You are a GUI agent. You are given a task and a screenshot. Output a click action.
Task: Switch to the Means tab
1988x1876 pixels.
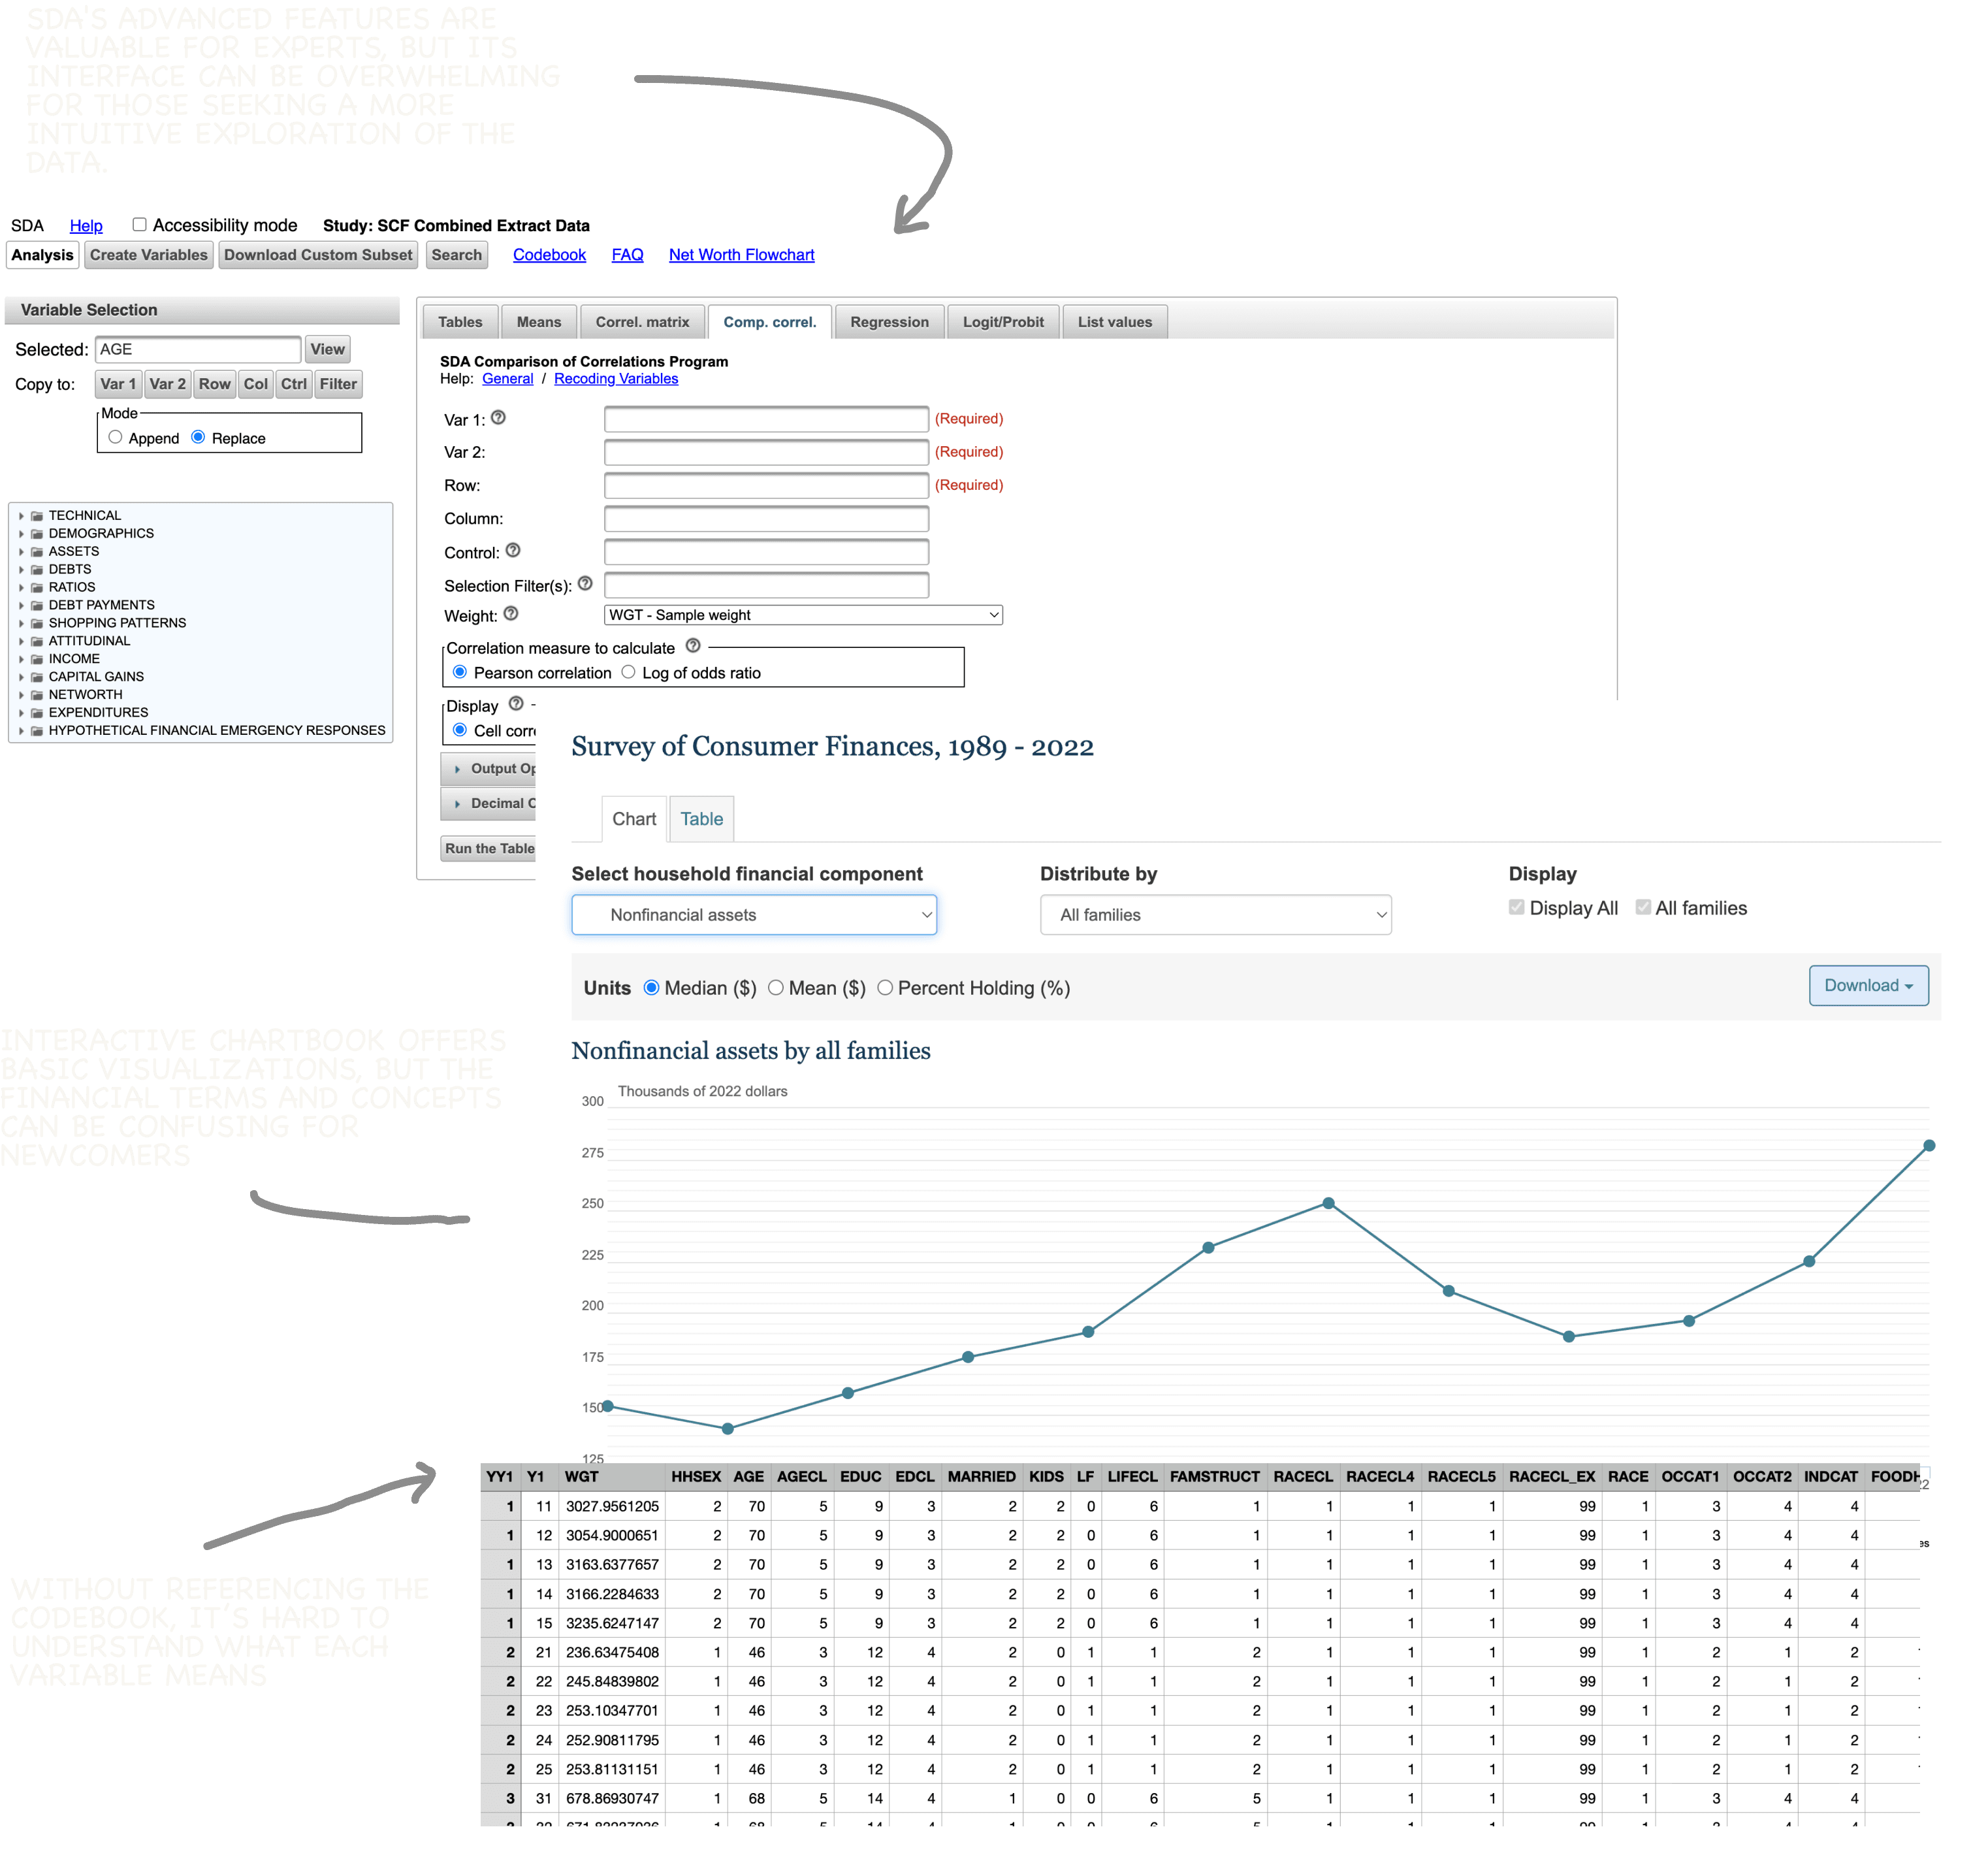tap(539, 322)
